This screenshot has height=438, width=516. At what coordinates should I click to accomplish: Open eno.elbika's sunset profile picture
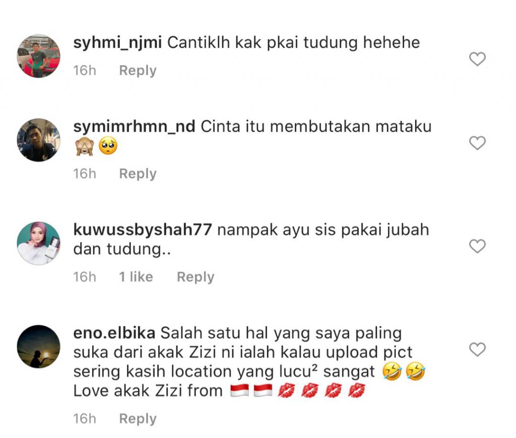click(x=38, y=346)
